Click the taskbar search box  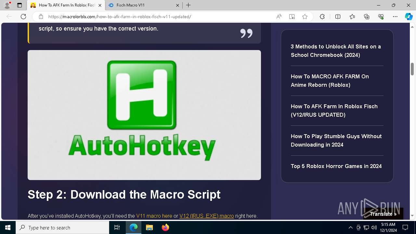click(x=62, y=227)
